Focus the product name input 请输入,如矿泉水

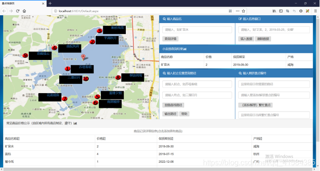coord(197,29)
